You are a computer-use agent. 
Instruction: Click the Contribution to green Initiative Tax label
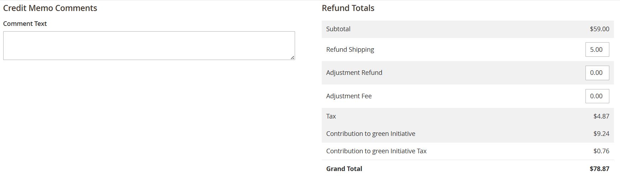pyautogui.click(x=376, y=151)
